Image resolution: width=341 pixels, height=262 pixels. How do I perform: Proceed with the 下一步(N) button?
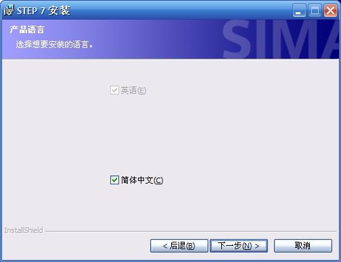pos(239,246)
